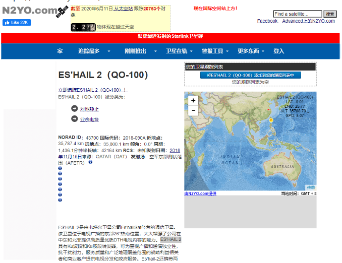
Task: Click the 从太空站 link in tracking notice
Action: (123, 9)
